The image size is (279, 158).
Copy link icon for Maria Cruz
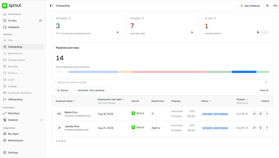[254, 114]
